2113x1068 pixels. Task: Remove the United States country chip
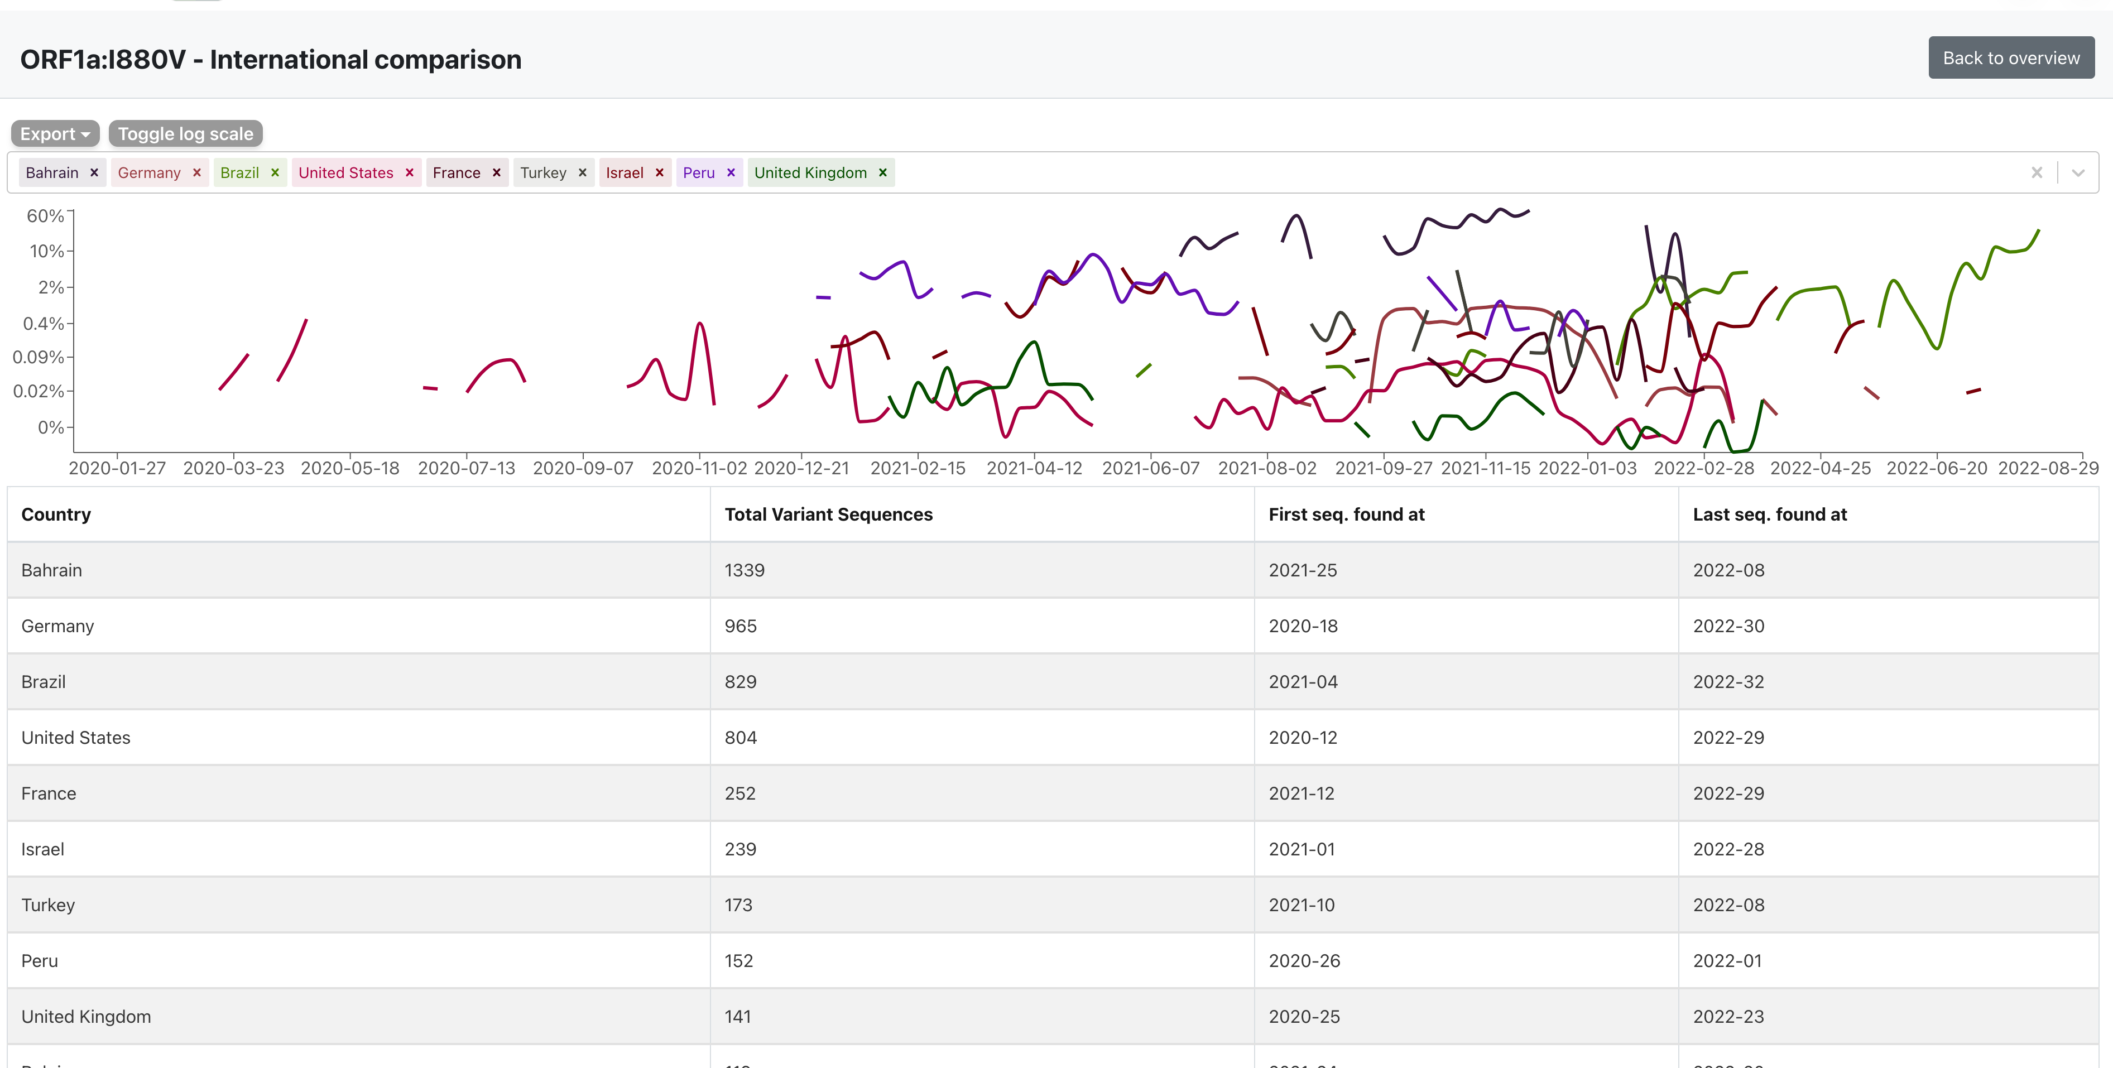409,172
